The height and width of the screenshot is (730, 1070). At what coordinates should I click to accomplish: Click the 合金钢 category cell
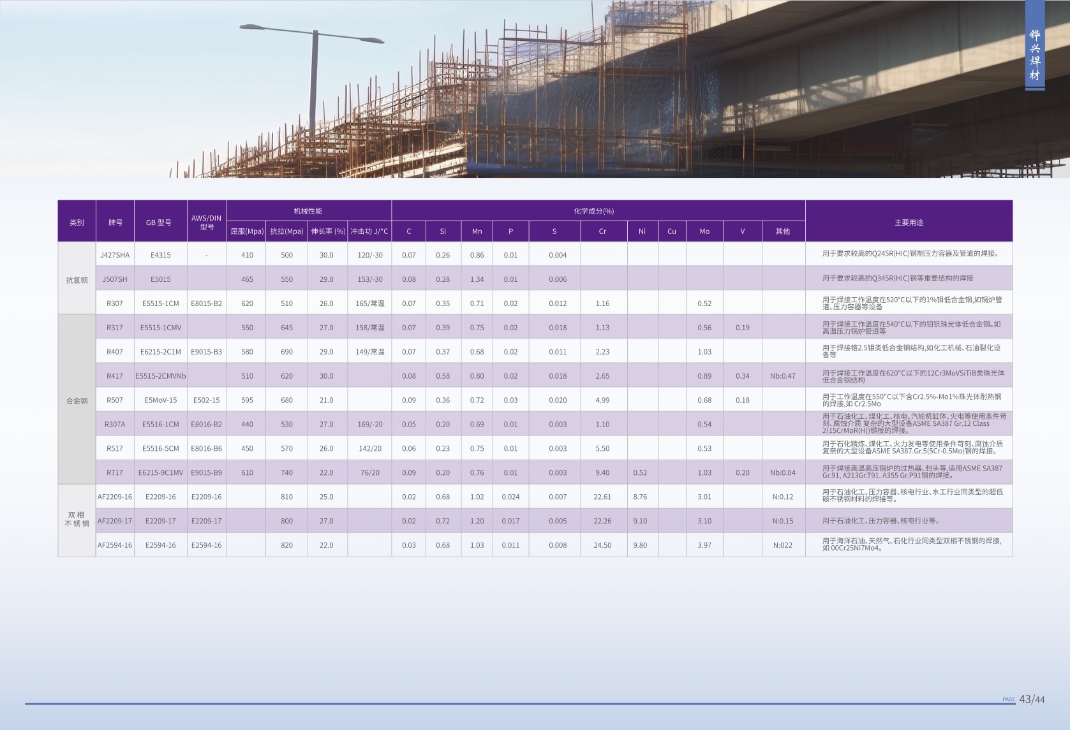[77, 400]
